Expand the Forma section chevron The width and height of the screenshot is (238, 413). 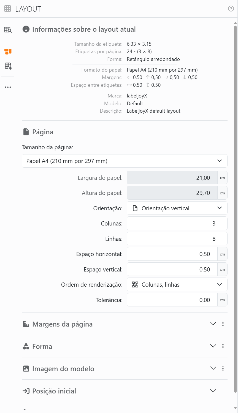coord(213,346)
